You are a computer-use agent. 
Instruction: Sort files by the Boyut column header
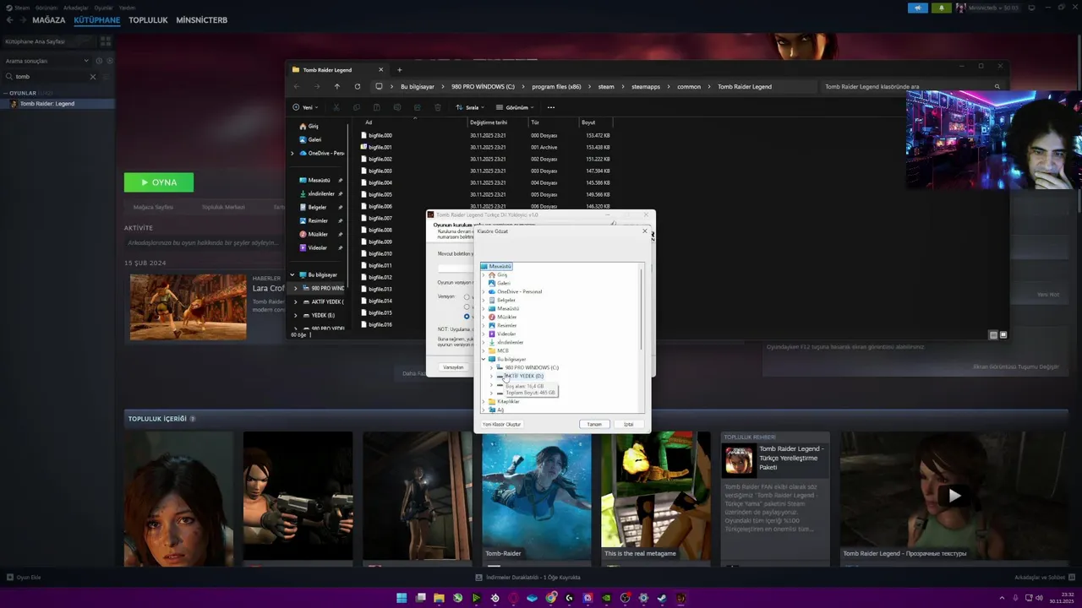coord(588,122)
